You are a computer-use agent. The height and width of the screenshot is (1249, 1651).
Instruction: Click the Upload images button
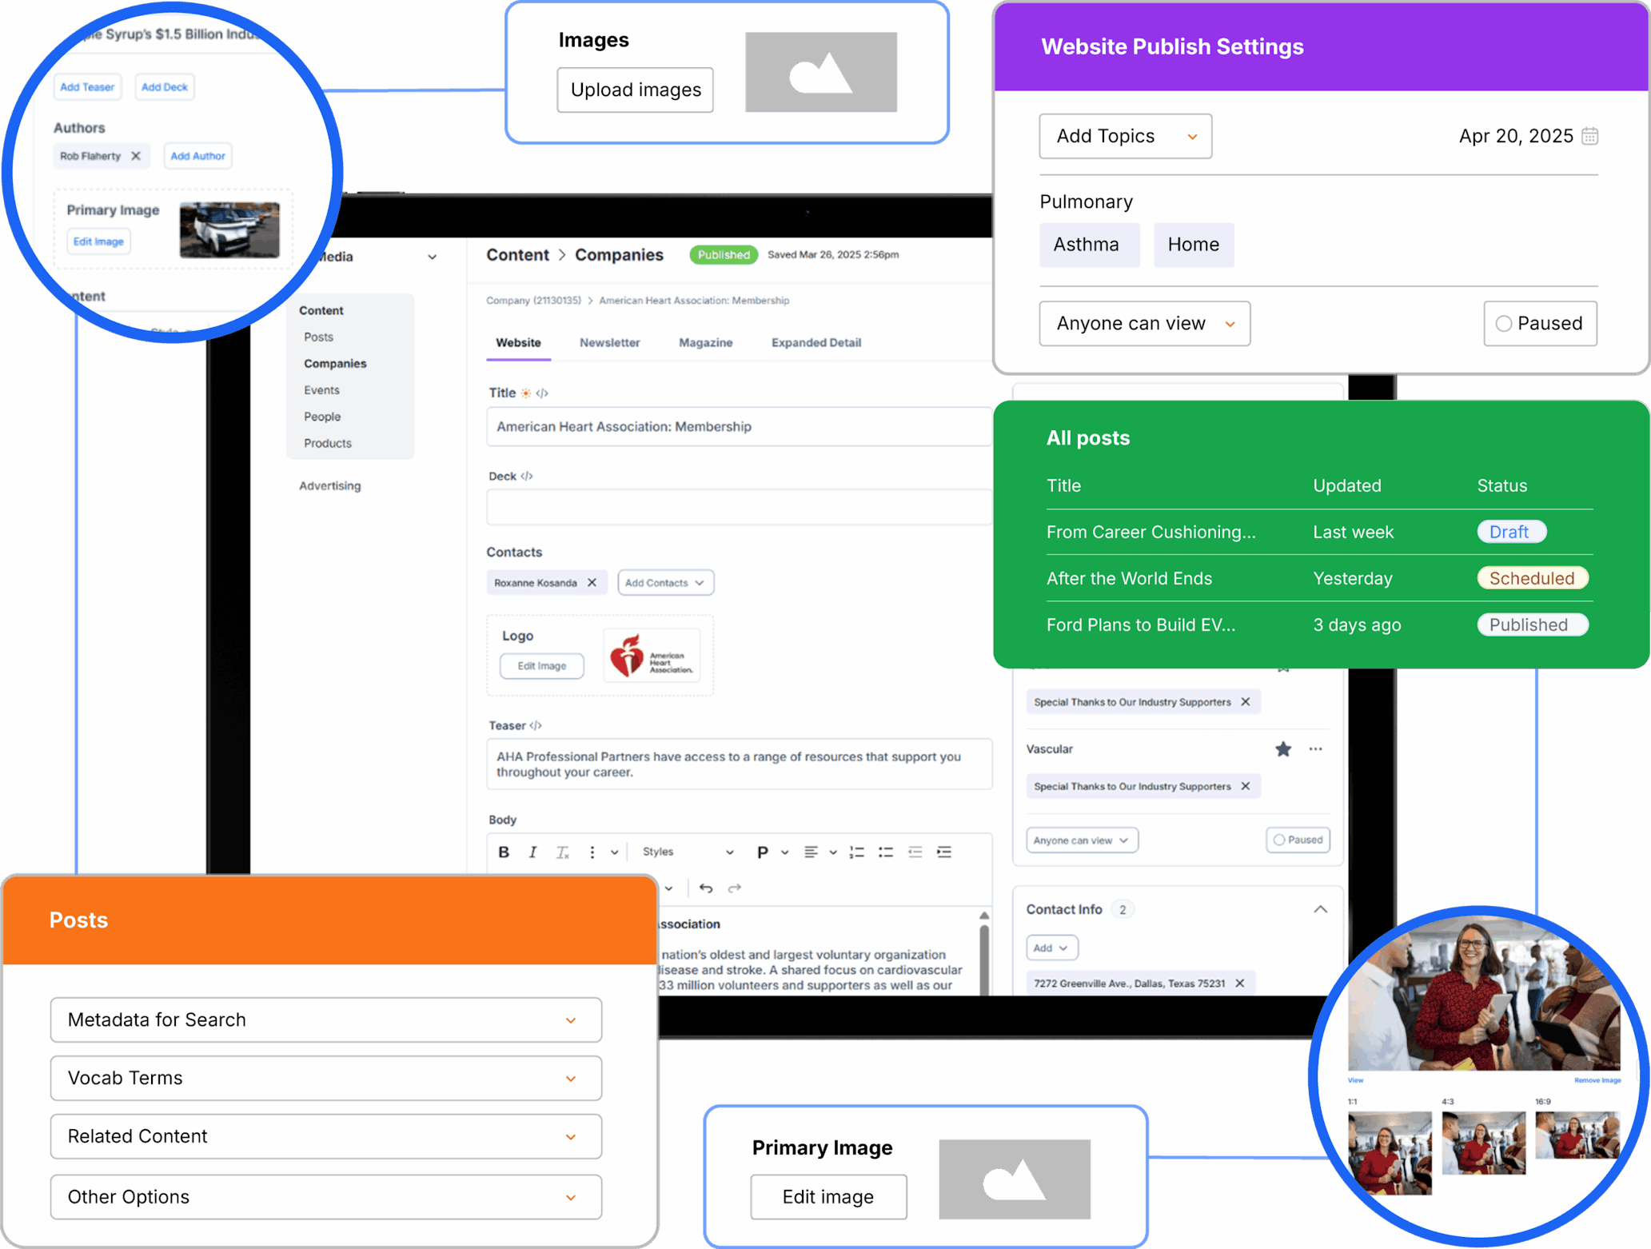(x=635, y=90)
